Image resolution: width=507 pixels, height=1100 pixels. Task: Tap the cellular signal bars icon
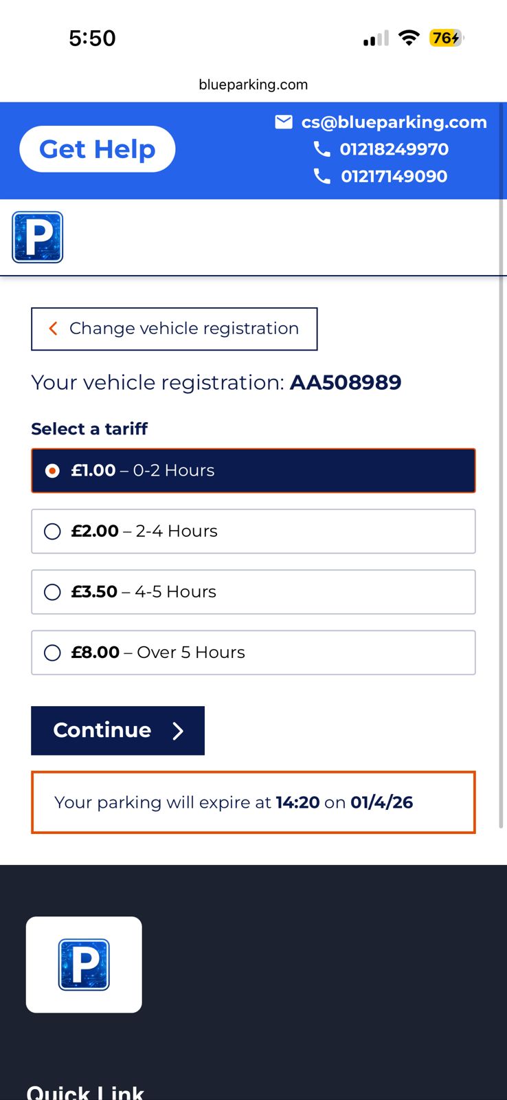[x=376, y=38]
